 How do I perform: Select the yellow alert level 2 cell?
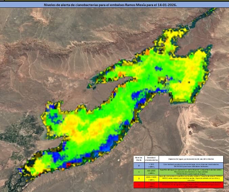138,178
